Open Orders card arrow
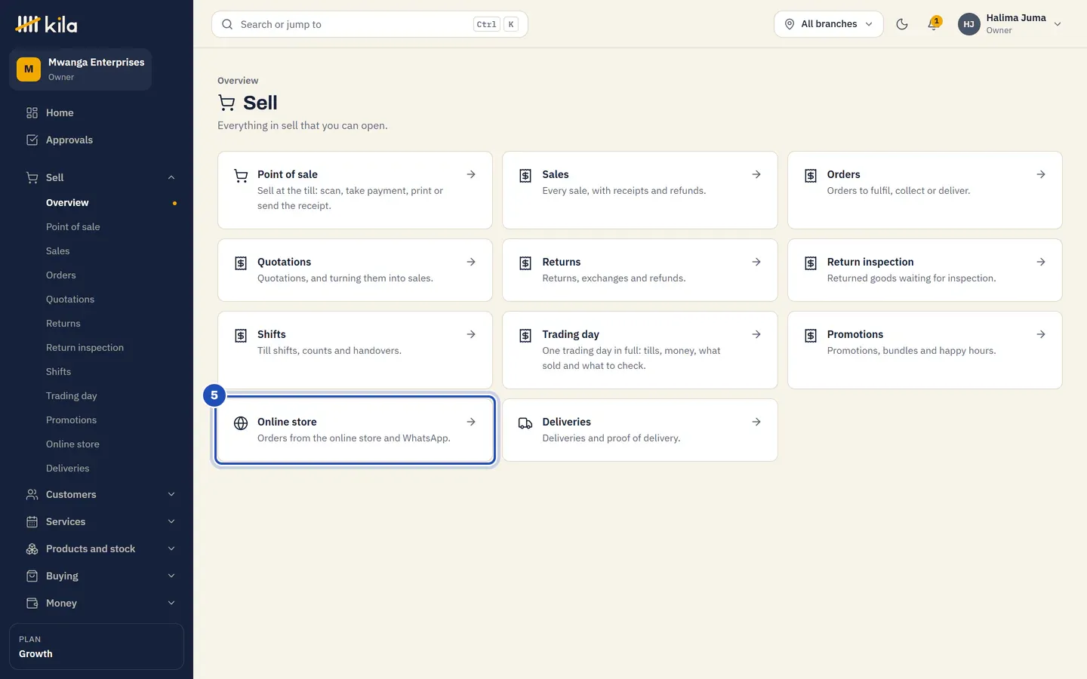Viewport: 1087px width, 679px height. pyautogui.click(x=1041, y=174)
